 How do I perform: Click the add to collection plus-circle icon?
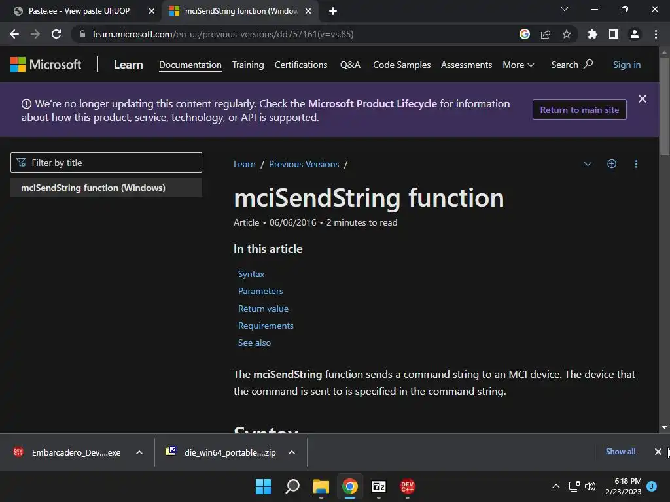pyautogui.click(x=612, y=164)
